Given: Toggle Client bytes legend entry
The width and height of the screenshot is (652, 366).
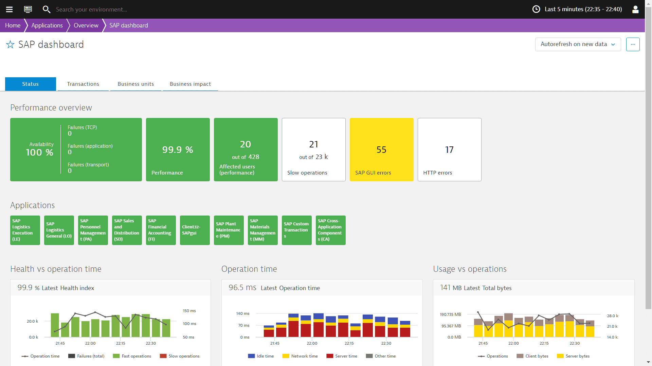Looking at the screenshot, I should coord(532,356).
